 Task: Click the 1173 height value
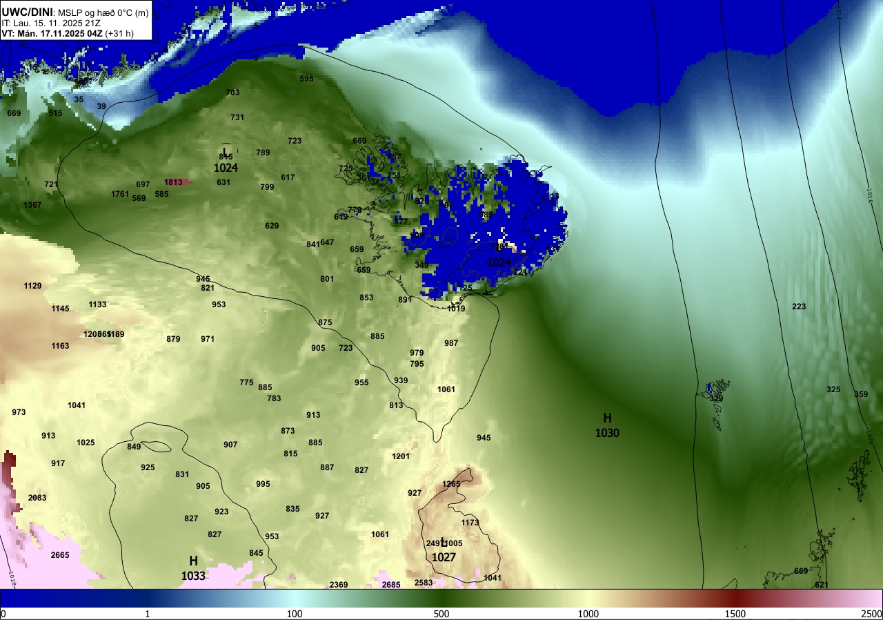(x=470, y=523)
